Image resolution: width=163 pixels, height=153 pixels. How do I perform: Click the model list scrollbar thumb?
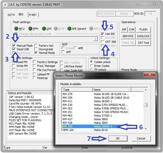click(146, 105)
